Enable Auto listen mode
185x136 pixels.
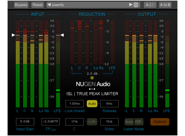[x=129, y=122]
